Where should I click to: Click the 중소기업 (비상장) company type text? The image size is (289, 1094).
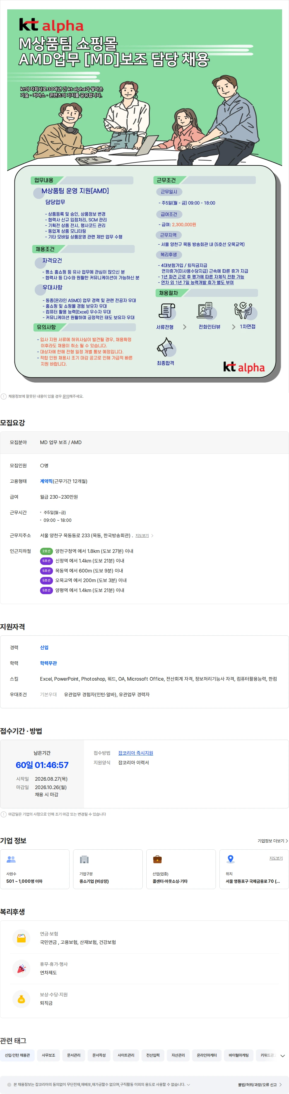coord(94,881)
